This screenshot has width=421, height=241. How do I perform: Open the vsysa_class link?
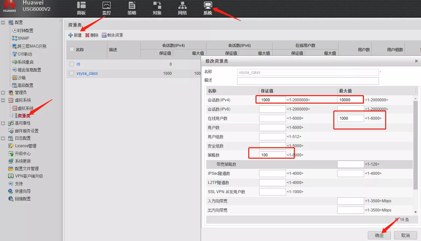(87, 73)
